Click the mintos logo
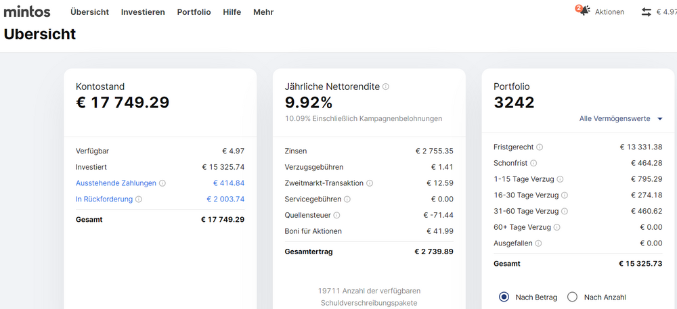 point(27,11)
